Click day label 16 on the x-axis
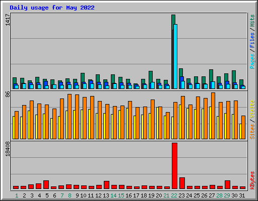 [x=128, y=195]
